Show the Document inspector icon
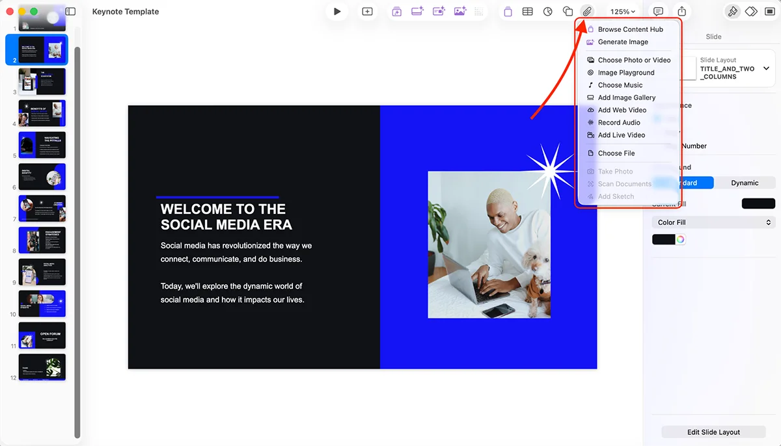 pos(770,12)
